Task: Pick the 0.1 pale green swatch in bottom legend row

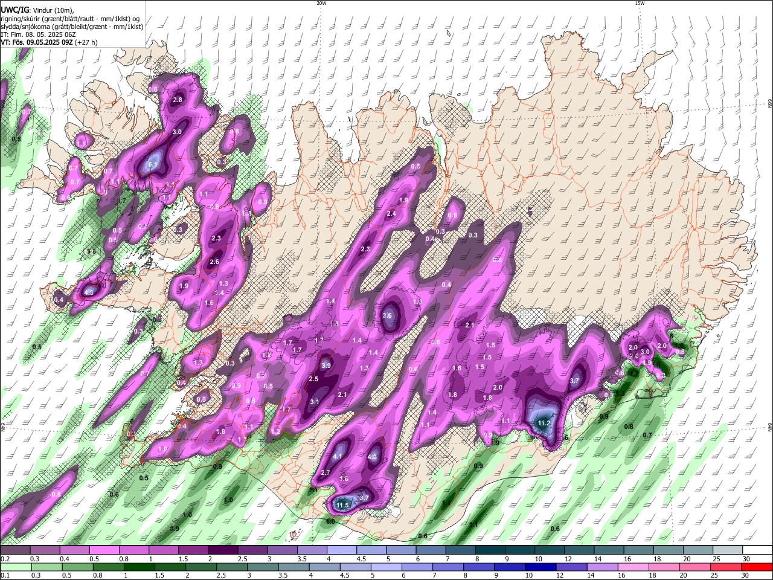Action: coord(16,567)
